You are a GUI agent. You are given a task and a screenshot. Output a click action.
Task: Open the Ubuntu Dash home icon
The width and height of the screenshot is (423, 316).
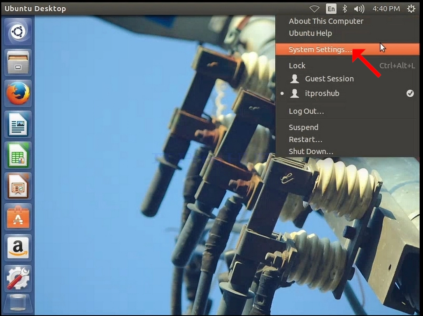[18, 32]
